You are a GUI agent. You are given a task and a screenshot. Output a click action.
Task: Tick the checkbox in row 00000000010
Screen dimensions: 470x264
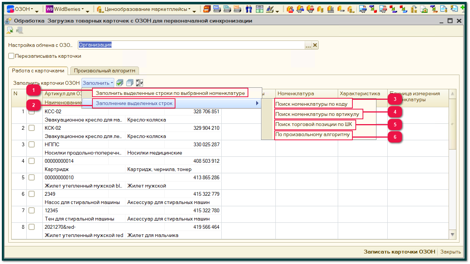(x=32, y=177)
